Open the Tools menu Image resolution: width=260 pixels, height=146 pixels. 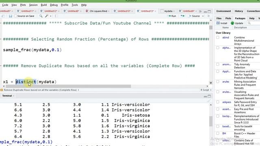point(75,5)
